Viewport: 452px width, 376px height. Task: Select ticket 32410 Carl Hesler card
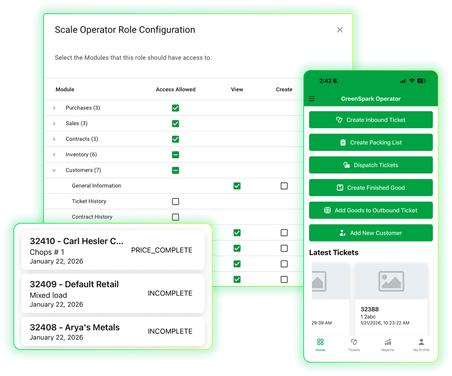coord(113,250)
